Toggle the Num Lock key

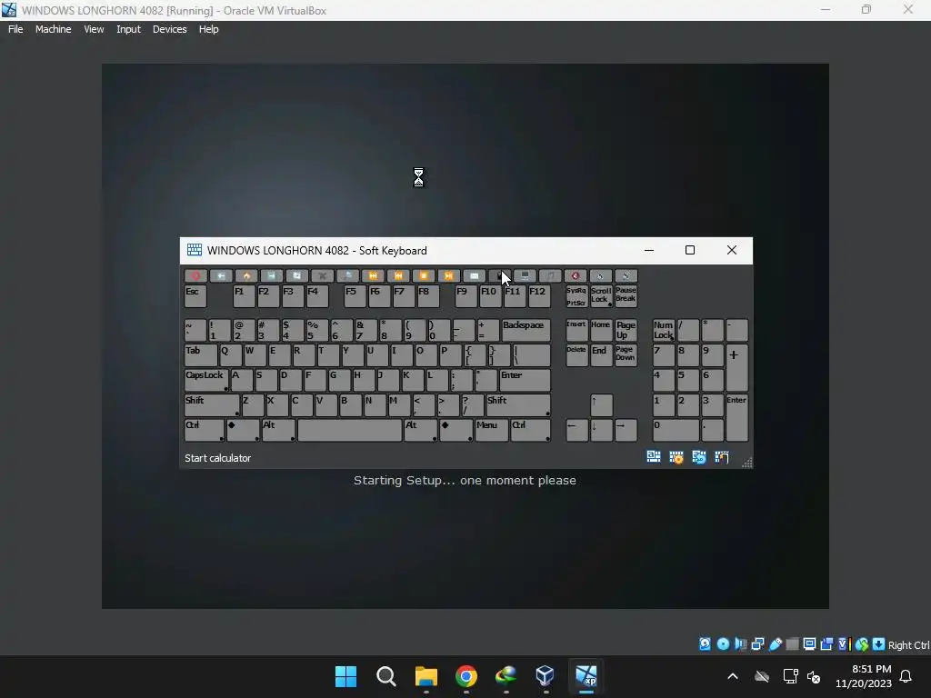pyautogui.click(x=664, y=330)
